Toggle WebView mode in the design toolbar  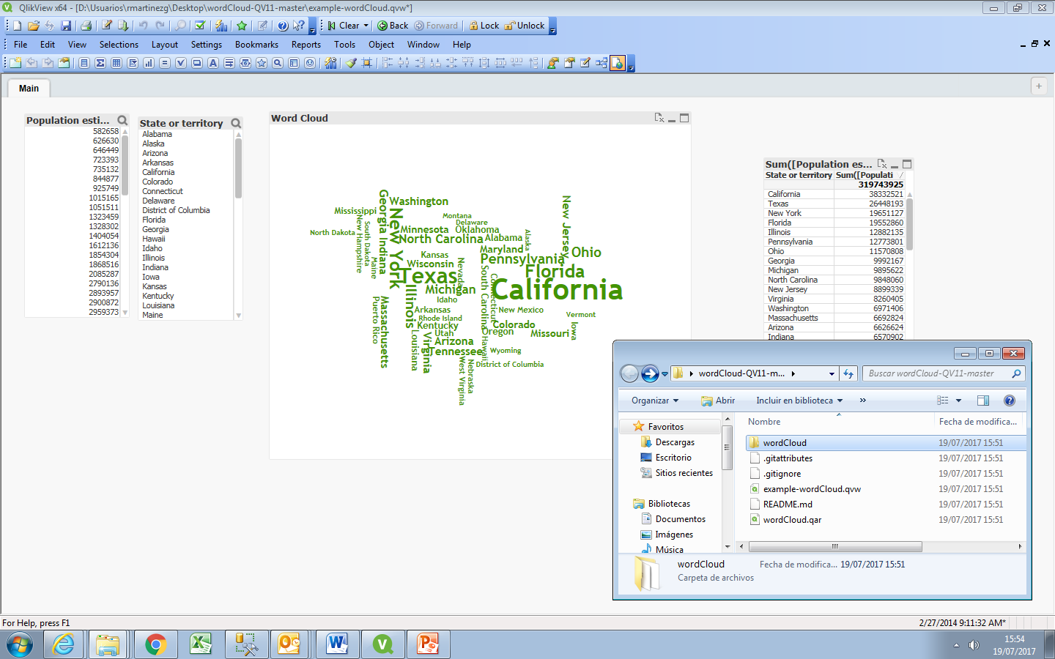click(x=618, y=63)
